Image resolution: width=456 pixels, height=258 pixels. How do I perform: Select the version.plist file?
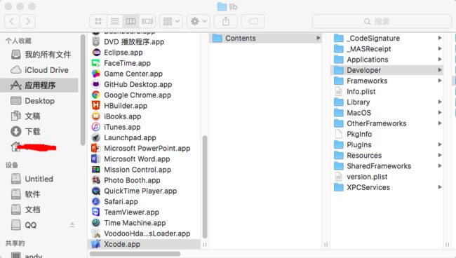coord(387,177)
